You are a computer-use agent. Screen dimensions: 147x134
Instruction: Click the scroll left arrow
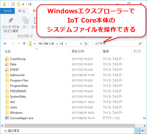(2, 126)
